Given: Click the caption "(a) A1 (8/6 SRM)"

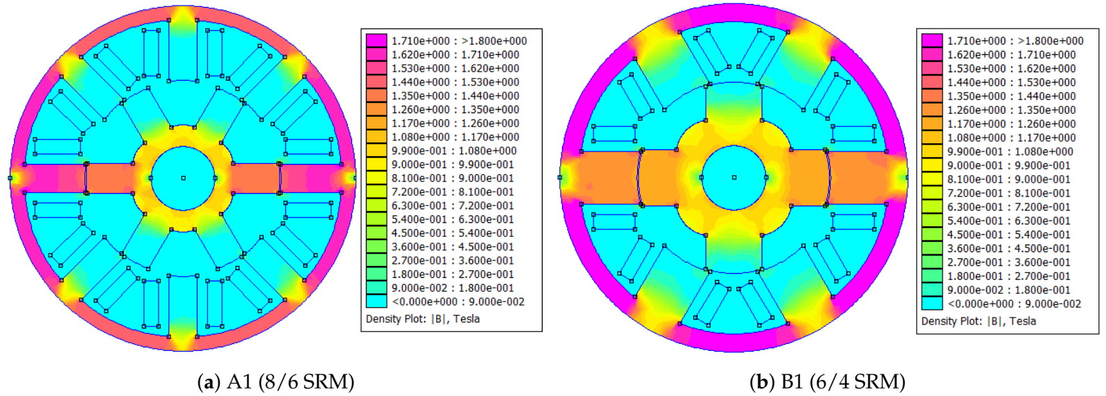Looking at the screenshot, I should [x=276, y=381].
